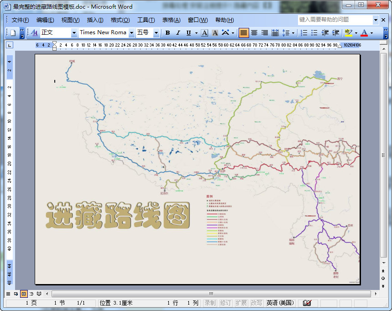Align text left
This screenshot has height=311, width=392.
coord(244,33)
